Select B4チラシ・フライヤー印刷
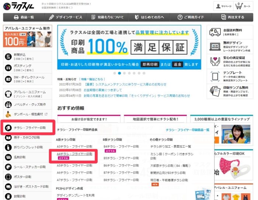The width and height of the screenshot is (258, 200). (x=121, y=146)
